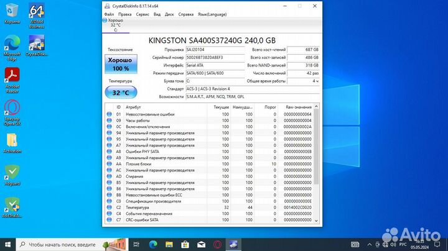Select the Часы работы attribute row
The width and height of the screenshot is (448, 251).
[x=209, y=121]
